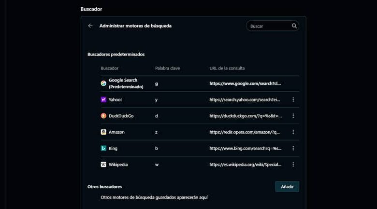Open the three-dot menu for DuckDuckGo
The width and height of the screenshot is (377, 209).
[293, 116]
